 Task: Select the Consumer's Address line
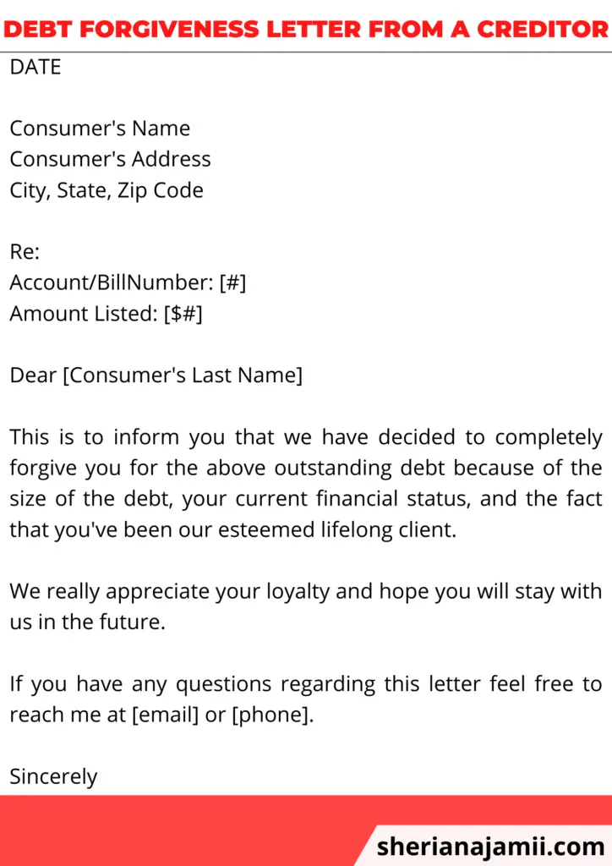111,159
